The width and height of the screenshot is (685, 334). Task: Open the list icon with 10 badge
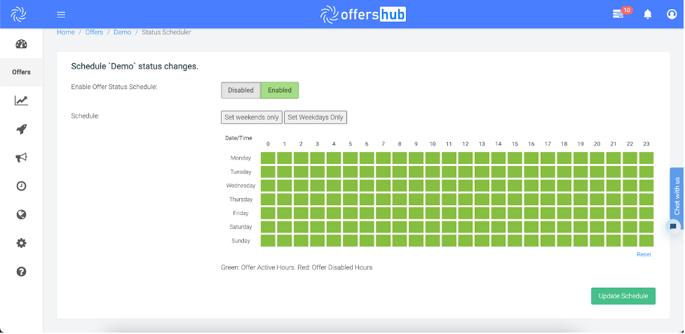click(618, 14)
